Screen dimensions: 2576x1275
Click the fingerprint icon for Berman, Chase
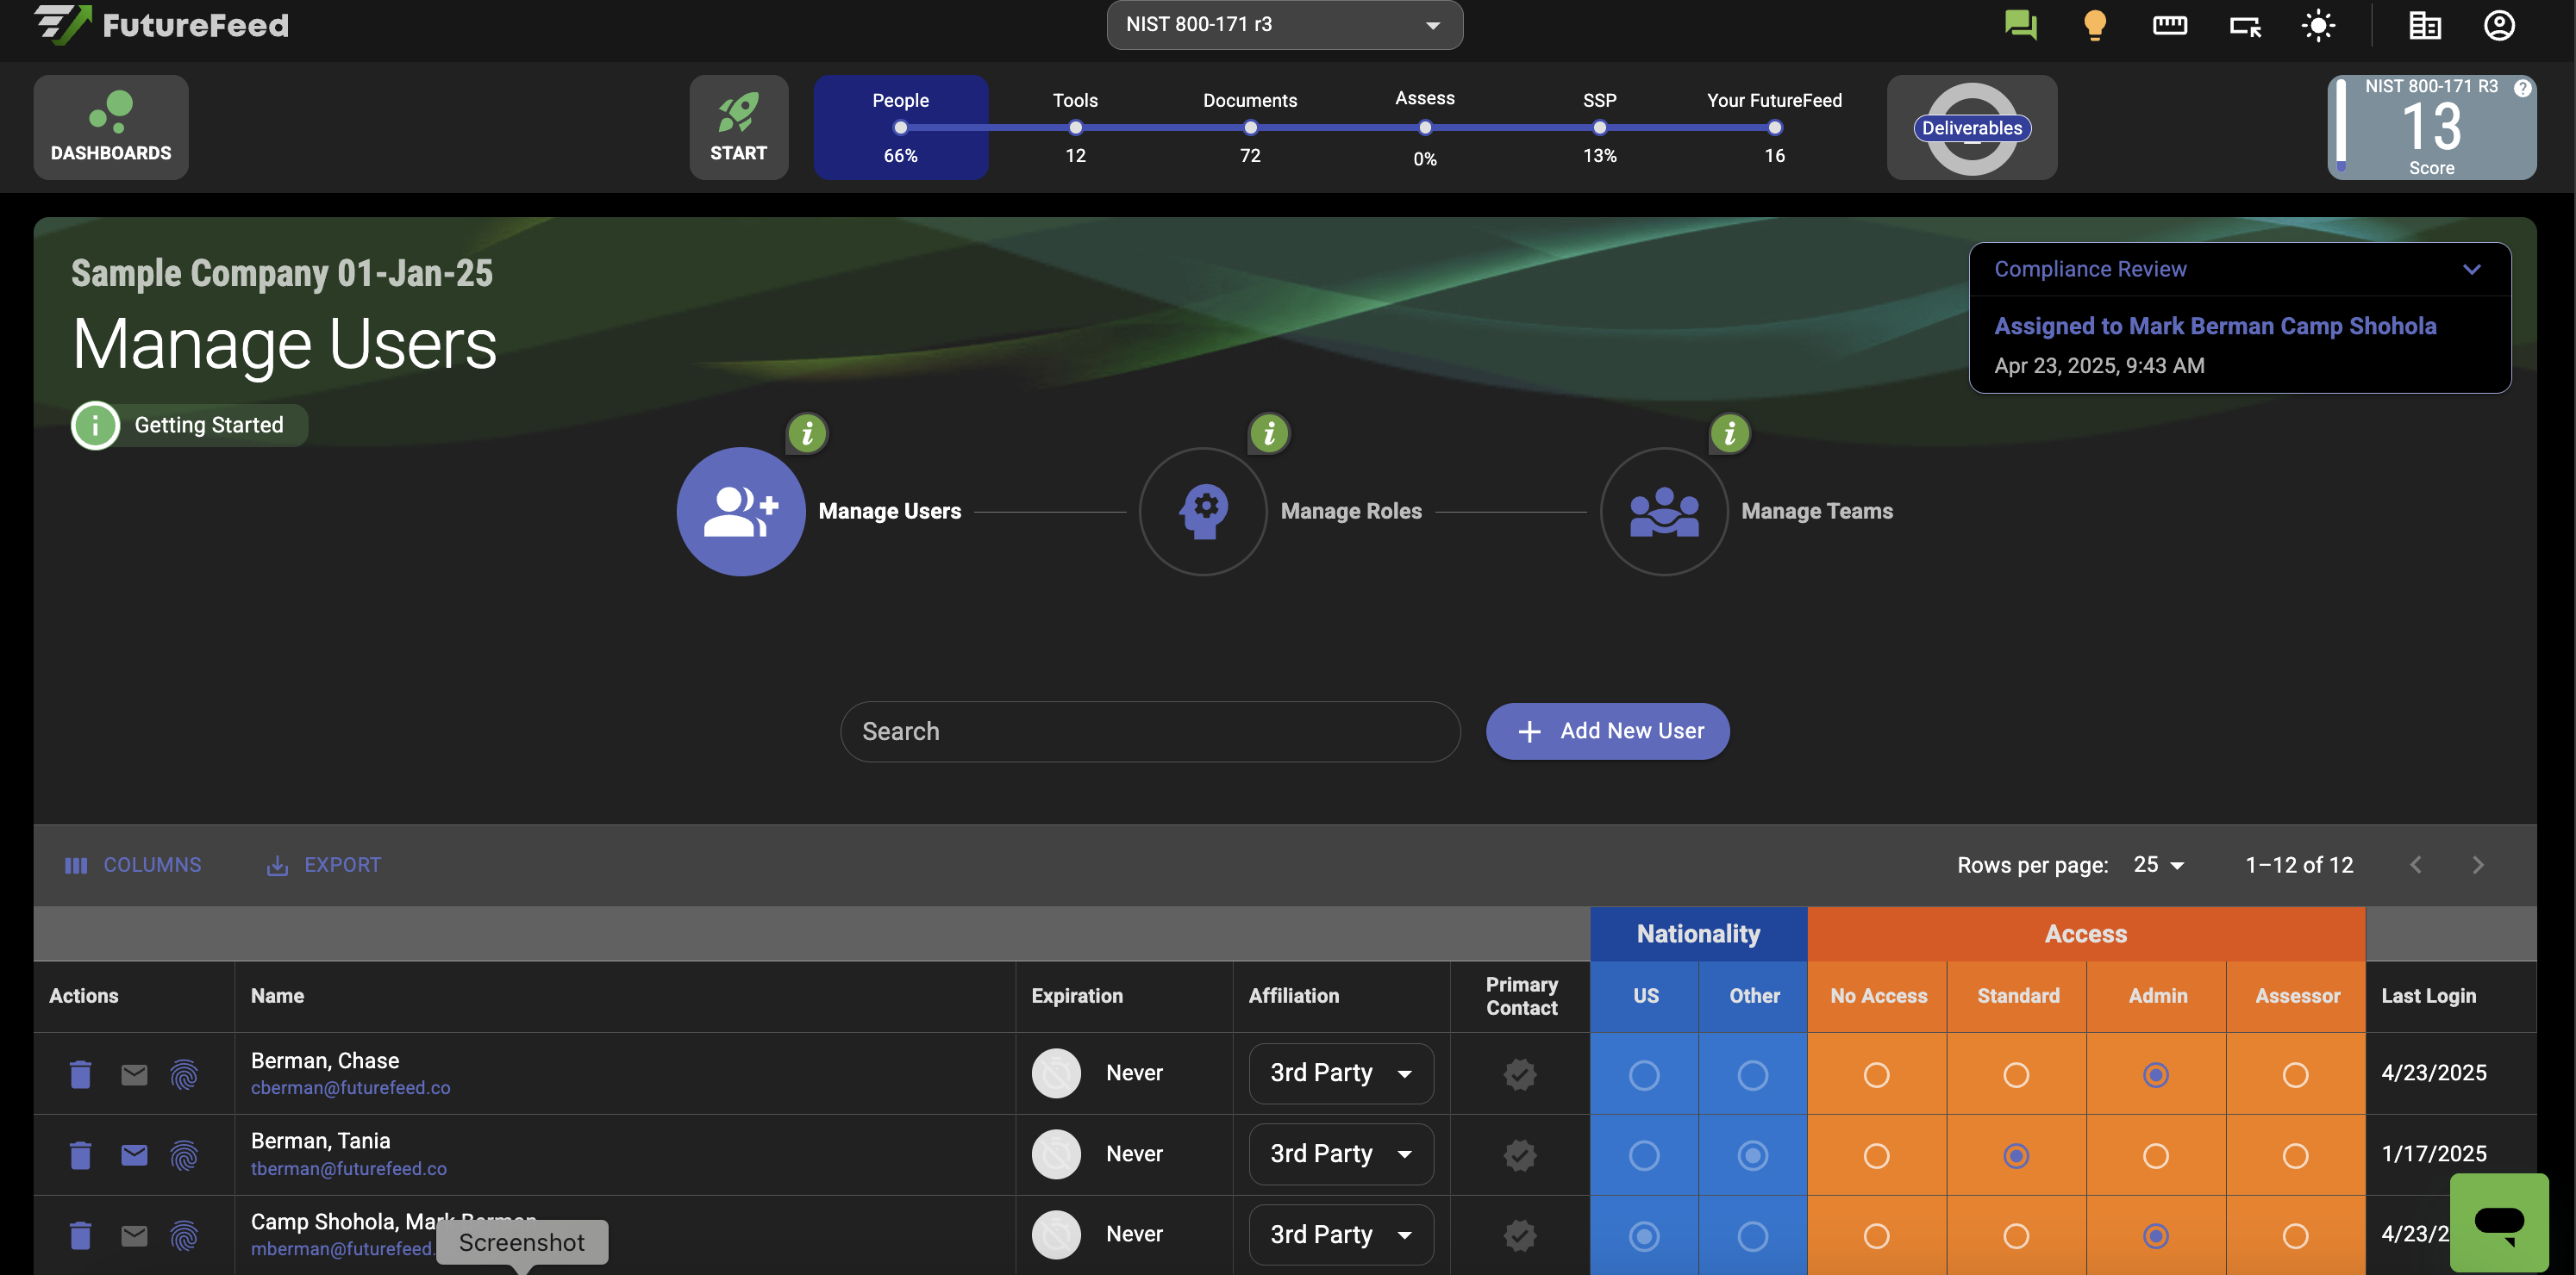tap(184, 1074)
